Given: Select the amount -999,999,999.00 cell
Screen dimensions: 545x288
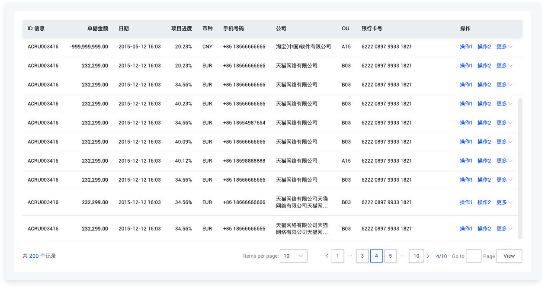Looking at the screenshot, I should point(89,47).
